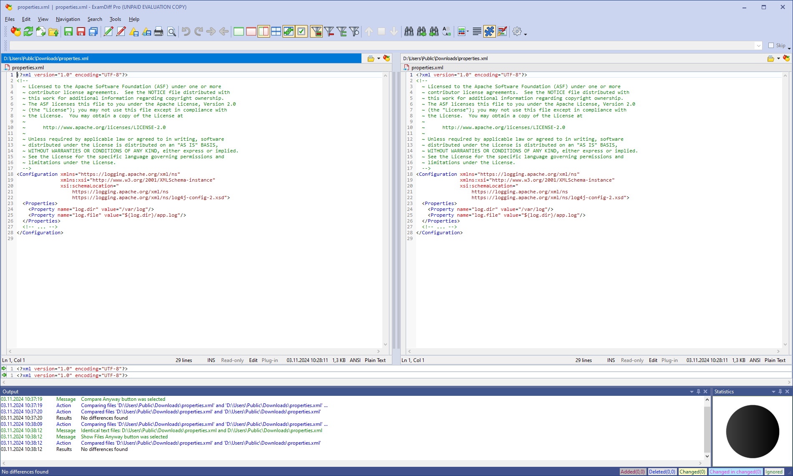Click the Swap files icon in toolbar
The height and width of the screenshot is (476, 793).
click(41, 31)
